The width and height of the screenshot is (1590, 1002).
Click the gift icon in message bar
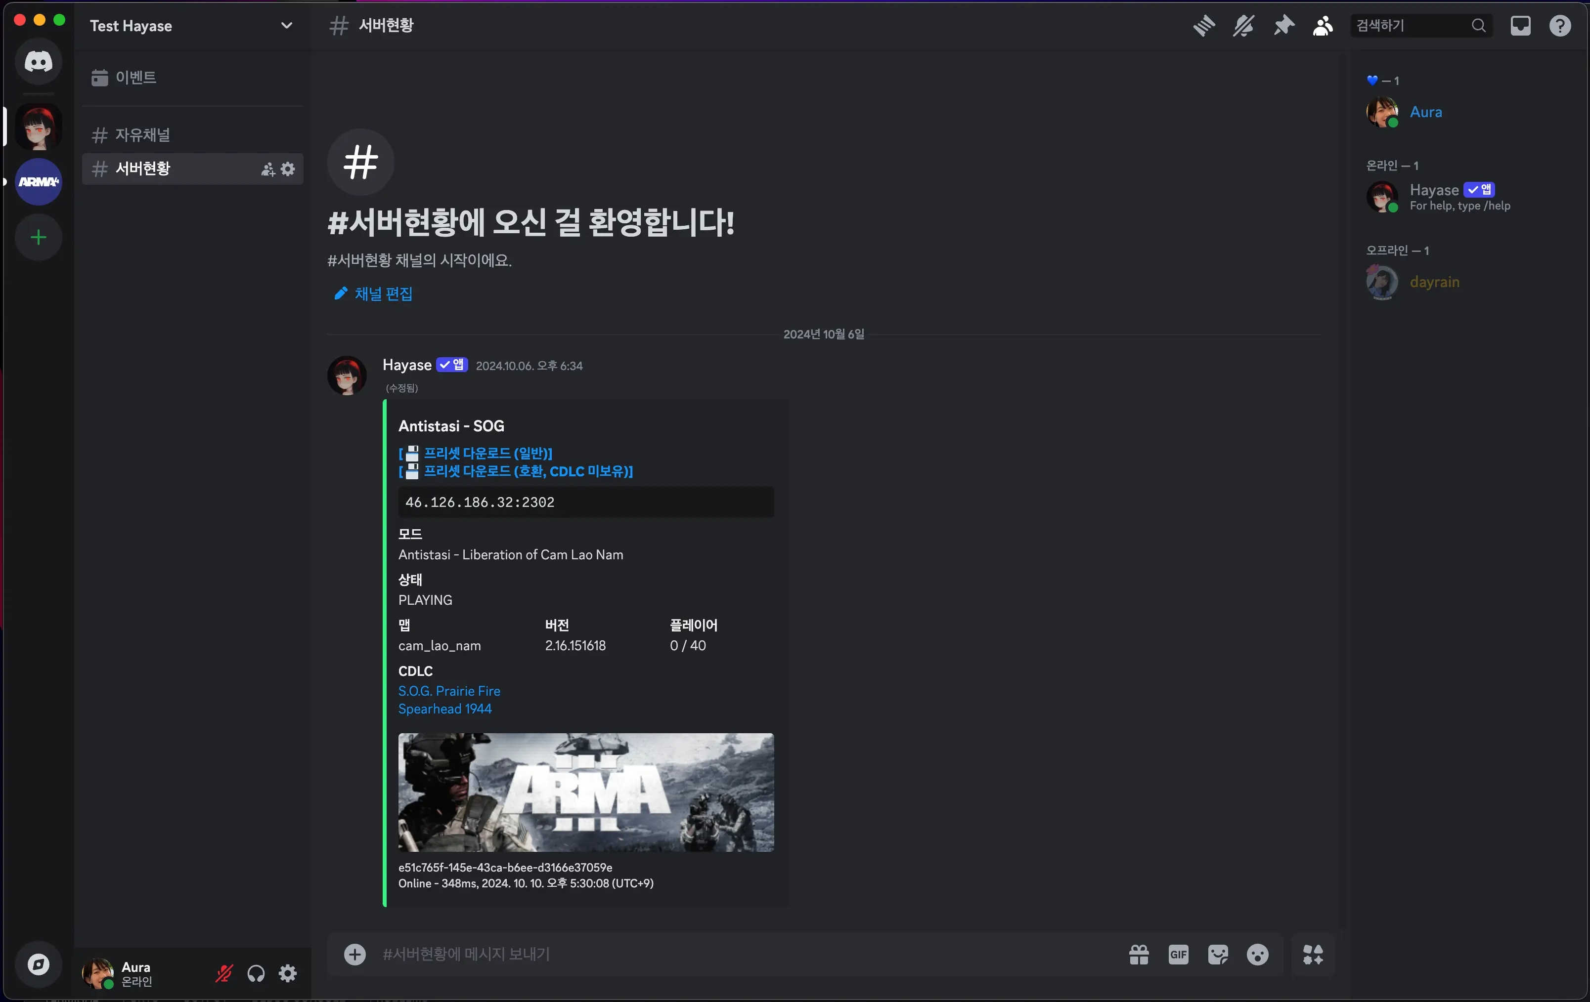[1139, 954]
